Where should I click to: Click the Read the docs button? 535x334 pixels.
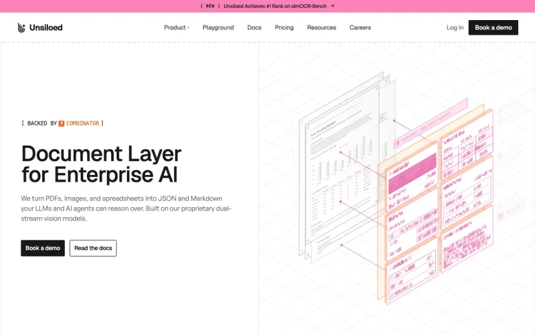tap(93, 248)
